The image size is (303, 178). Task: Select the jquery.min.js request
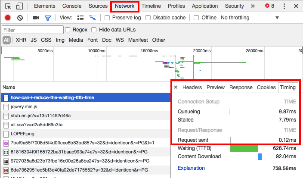click(86, 106)
